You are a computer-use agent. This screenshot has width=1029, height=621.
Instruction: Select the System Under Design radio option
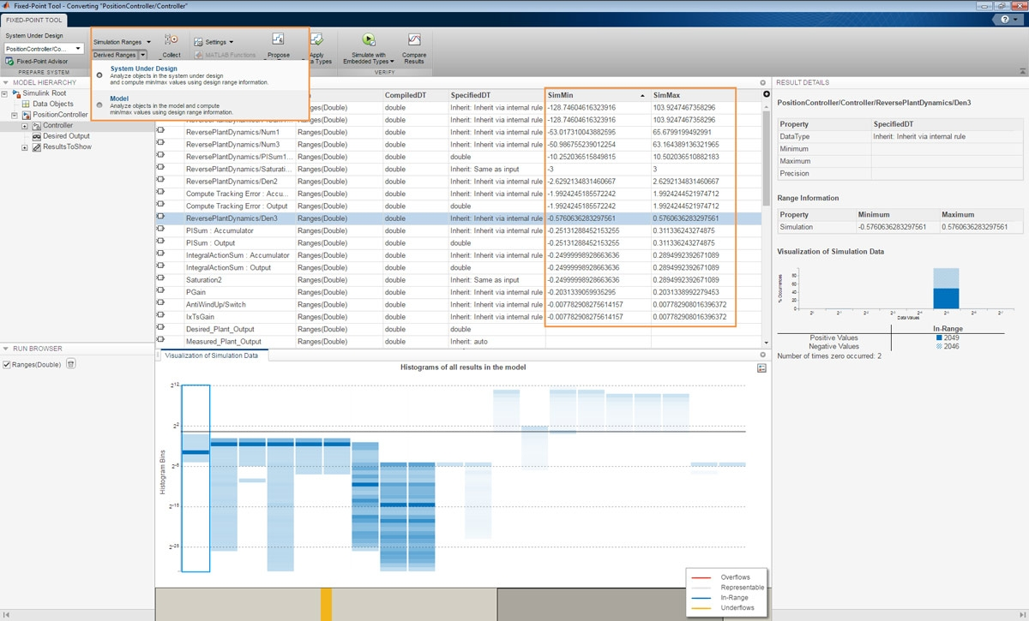(x=100, y=75)
